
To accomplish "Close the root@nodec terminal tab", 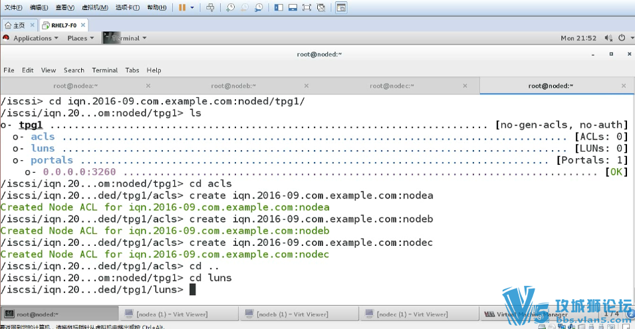I will coord(465,86).
